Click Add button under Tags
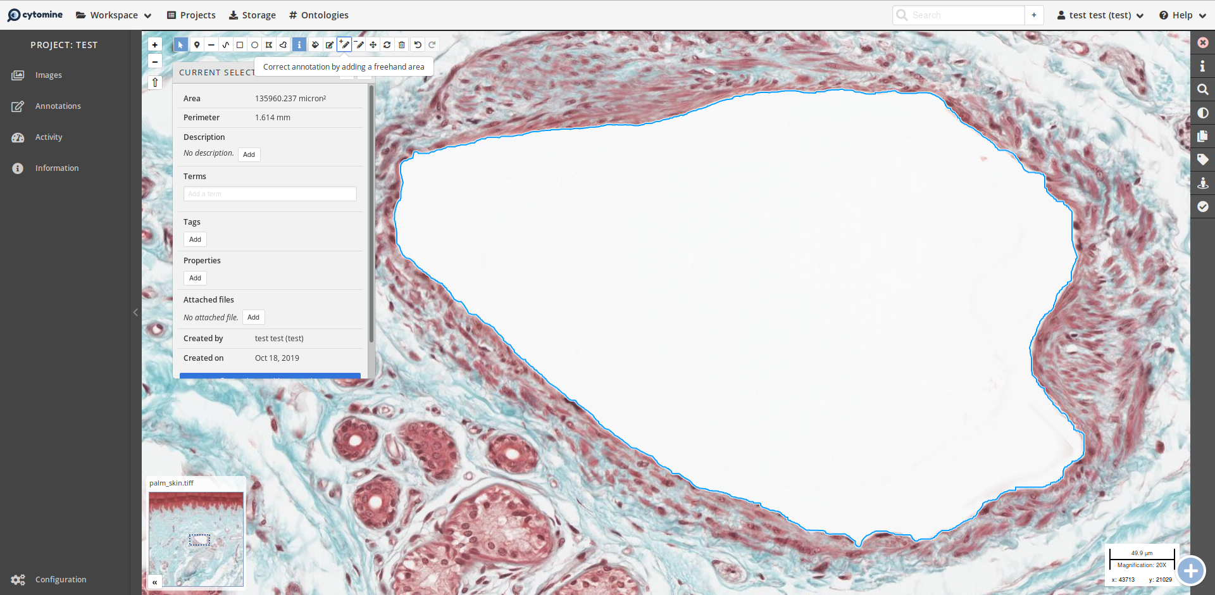Screen dimensions: 1215x595 (195, 239)
